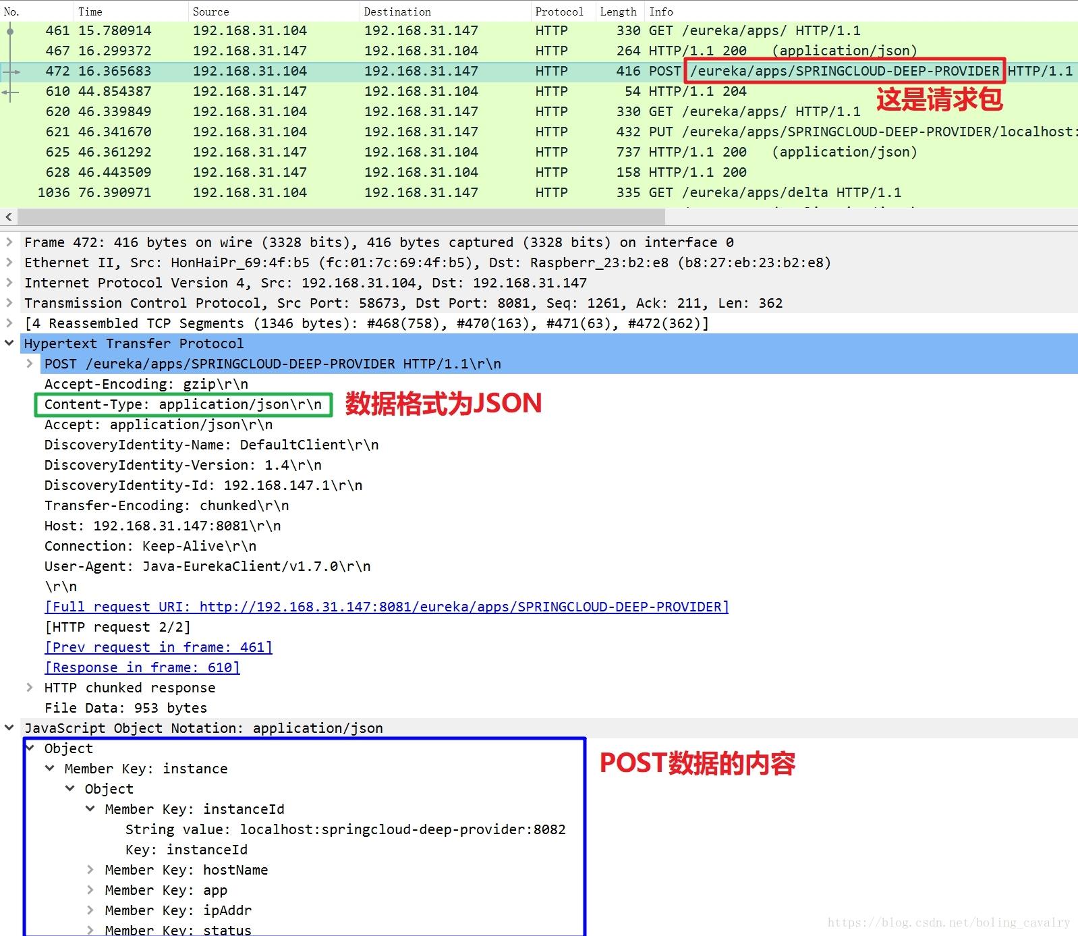Viewport: 1078px width, 936px height.
Task: Jump to Response in frame 610 link
Action: [142, 667]
